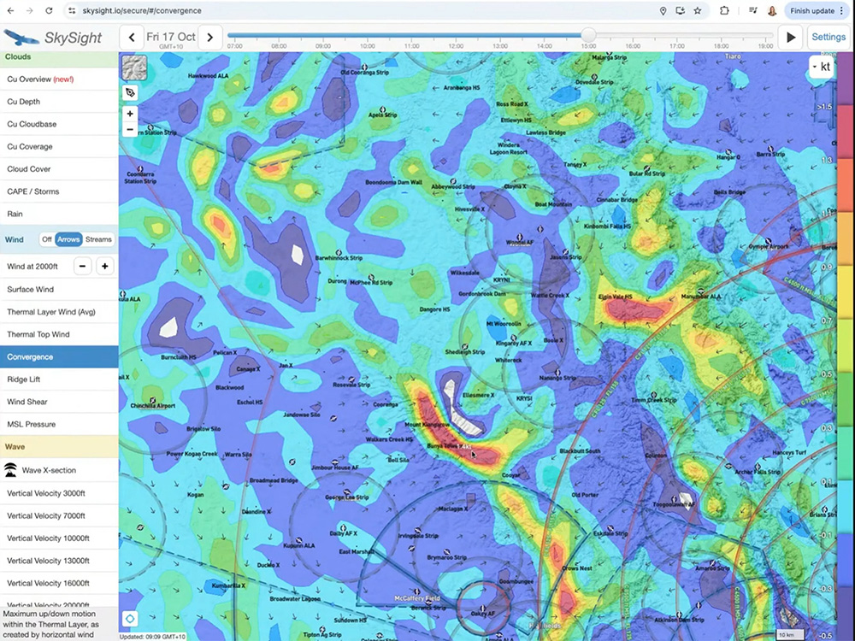This screenshot has height=641, width=855.
Task: Select the route drawing tool icon
Action: [x=130, y=92]
